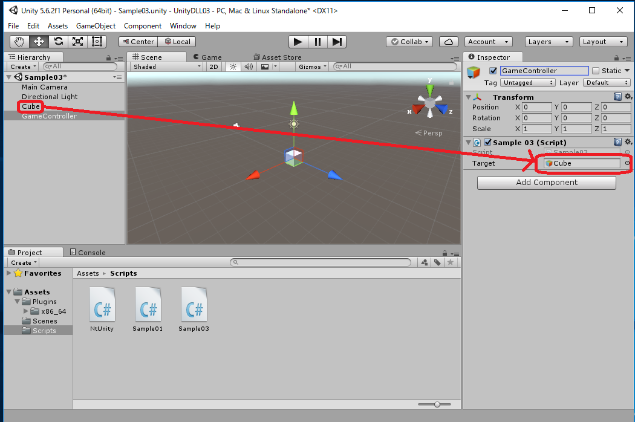Click the Step frame button
Screen dimensions: 635x422
337,42
